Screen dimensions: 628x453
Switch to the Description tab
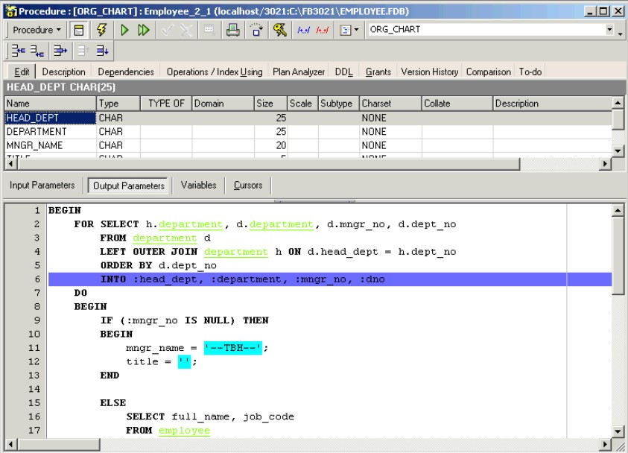point(63,72)
